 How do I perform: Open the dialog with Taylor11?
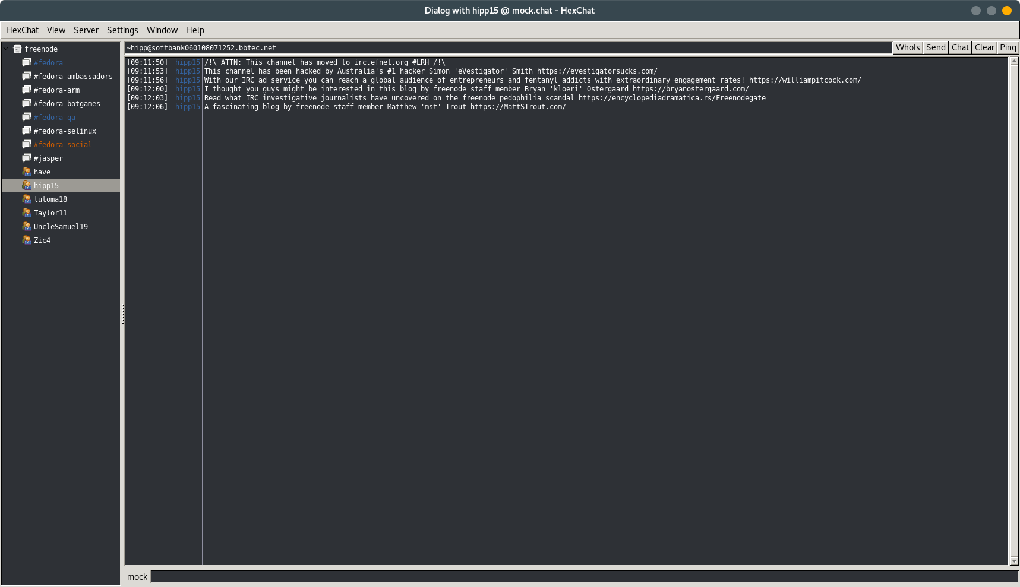(x=50, y=212)
